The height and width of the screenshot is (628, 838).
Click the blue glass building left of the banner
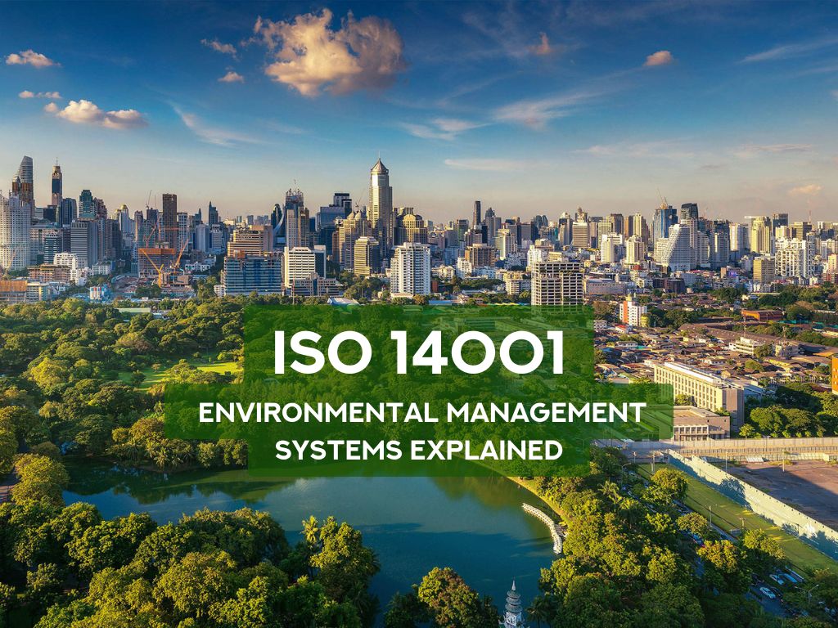point(252,274)
